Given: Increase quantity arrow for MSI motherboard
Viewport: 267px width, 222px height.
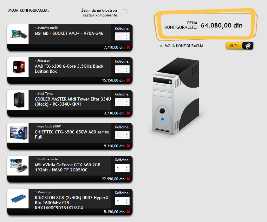Looking at the screenshot, I should coord(127,35).
